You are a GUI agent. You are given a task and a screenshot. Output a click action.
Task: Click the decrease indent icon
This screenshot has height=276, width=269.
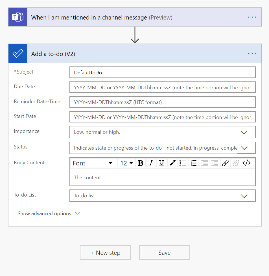point(215,163)
